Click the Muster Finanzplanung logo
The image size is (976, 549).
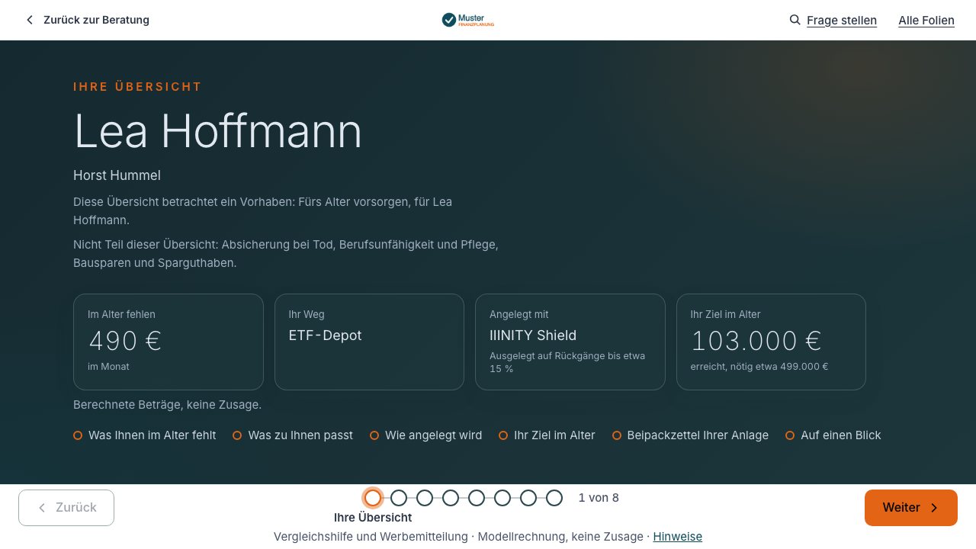click(468, 20)
